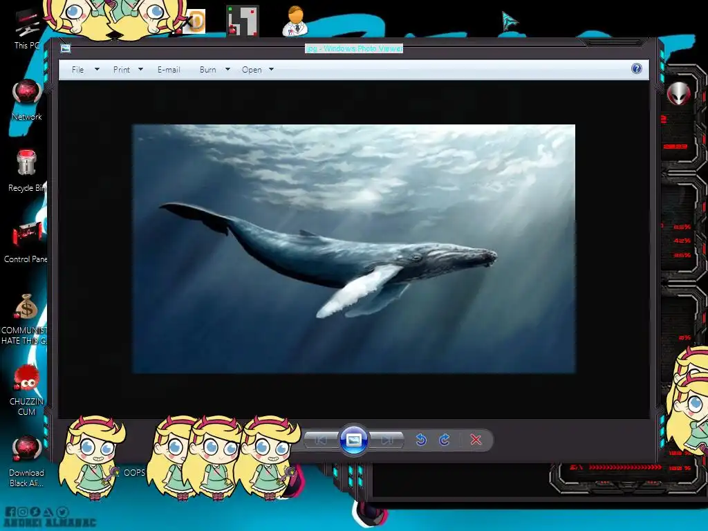Start the photo slide show

coord(353,439)
